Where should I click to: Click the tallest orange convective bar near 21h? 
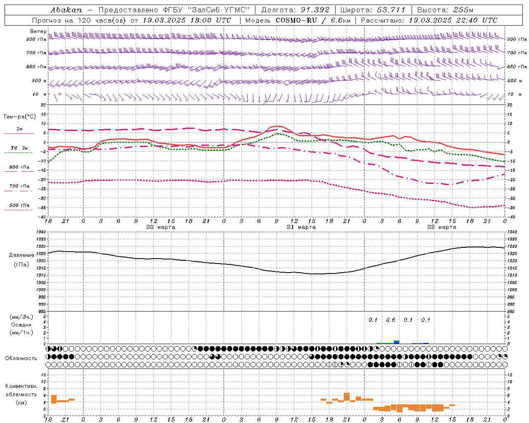coord(347,397)
